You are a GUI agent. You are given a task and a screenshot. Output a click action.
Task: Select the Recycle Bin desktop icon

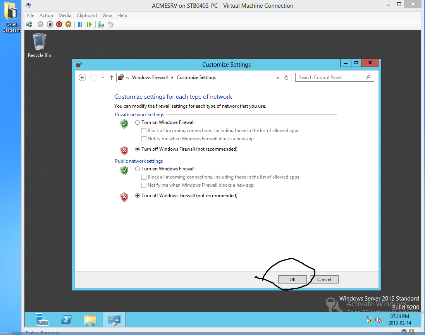(40, 46)
